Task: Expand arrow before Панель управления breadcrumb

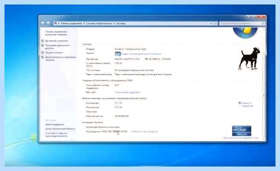Action: (59, 23)
